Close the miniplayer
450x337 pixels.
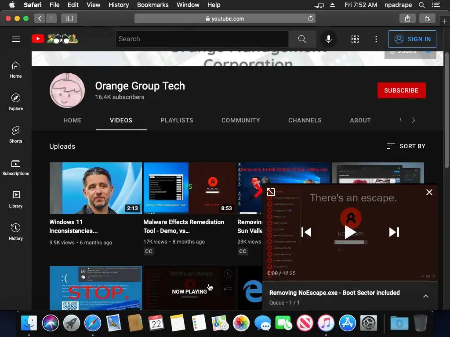429,192
